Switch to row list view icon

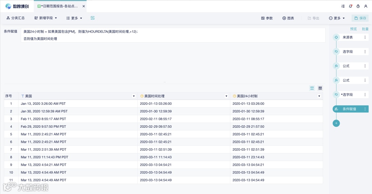(x=312, y=88)
